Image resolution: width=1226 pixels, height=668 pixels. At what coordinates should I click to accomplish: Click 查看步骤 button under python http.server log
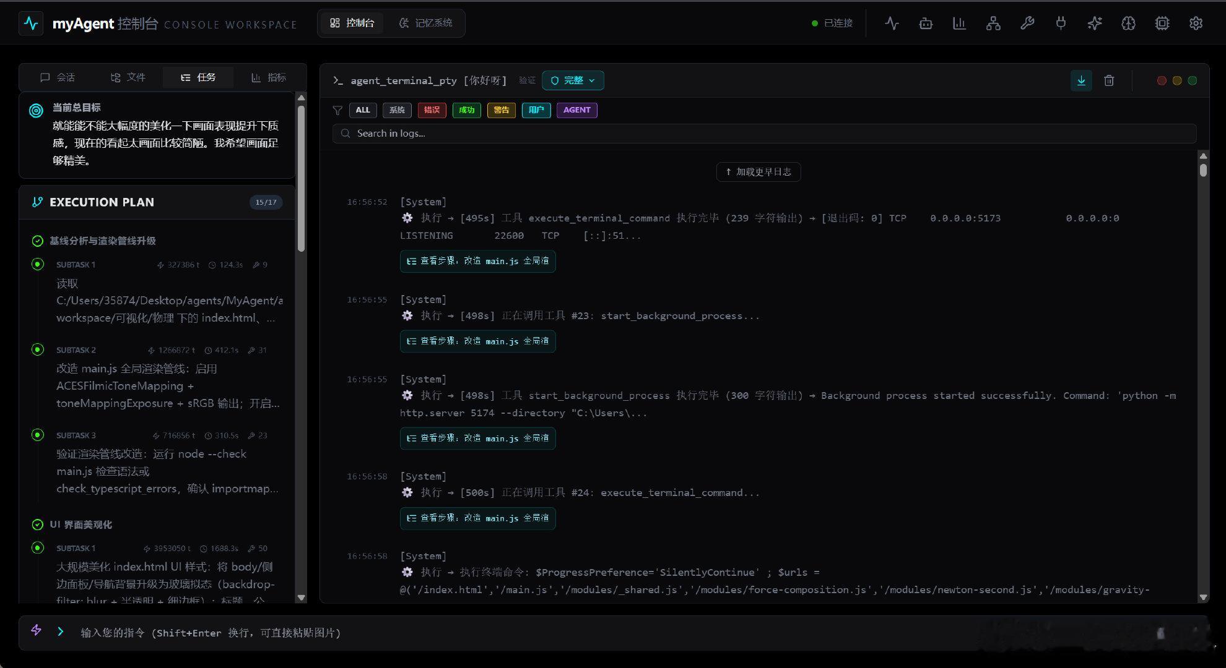point(477,438)
